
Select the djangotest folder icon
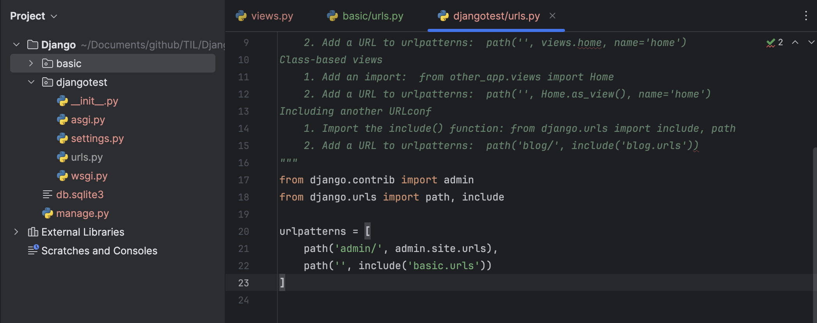[47, 82]
